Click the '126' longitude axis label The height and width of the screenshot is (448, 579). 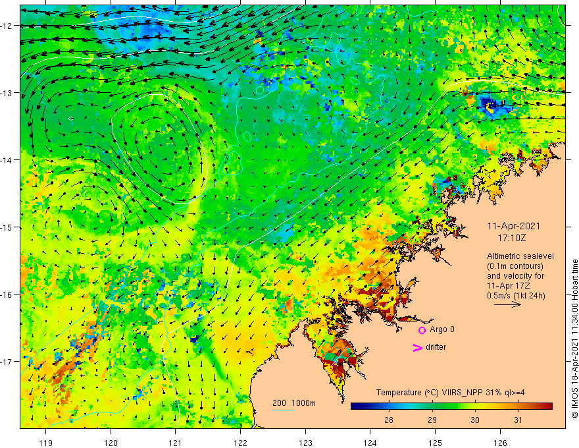click(x=500, y=443)
